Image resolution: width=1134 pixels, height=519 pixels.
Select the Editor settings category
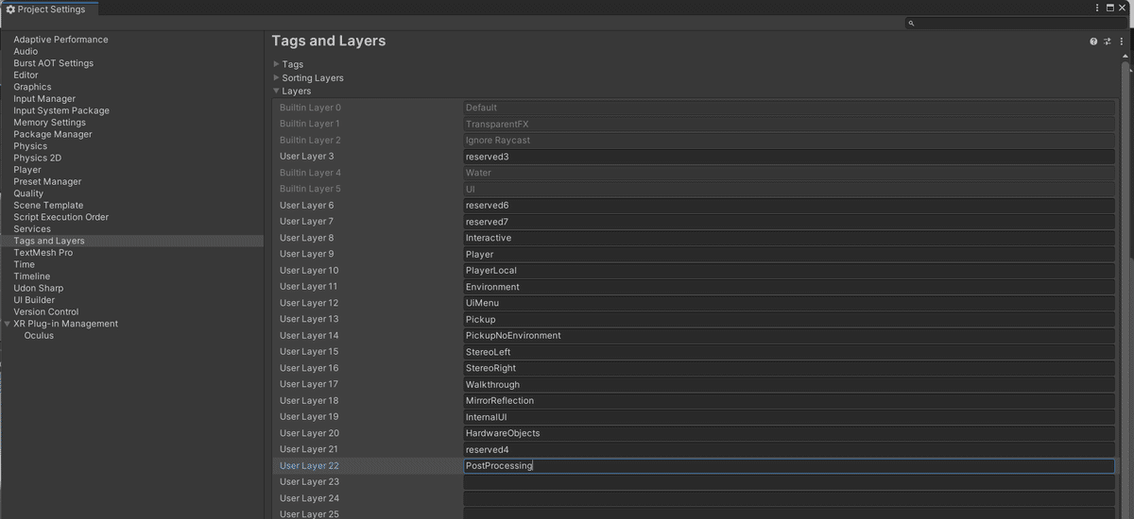(26, 75)
